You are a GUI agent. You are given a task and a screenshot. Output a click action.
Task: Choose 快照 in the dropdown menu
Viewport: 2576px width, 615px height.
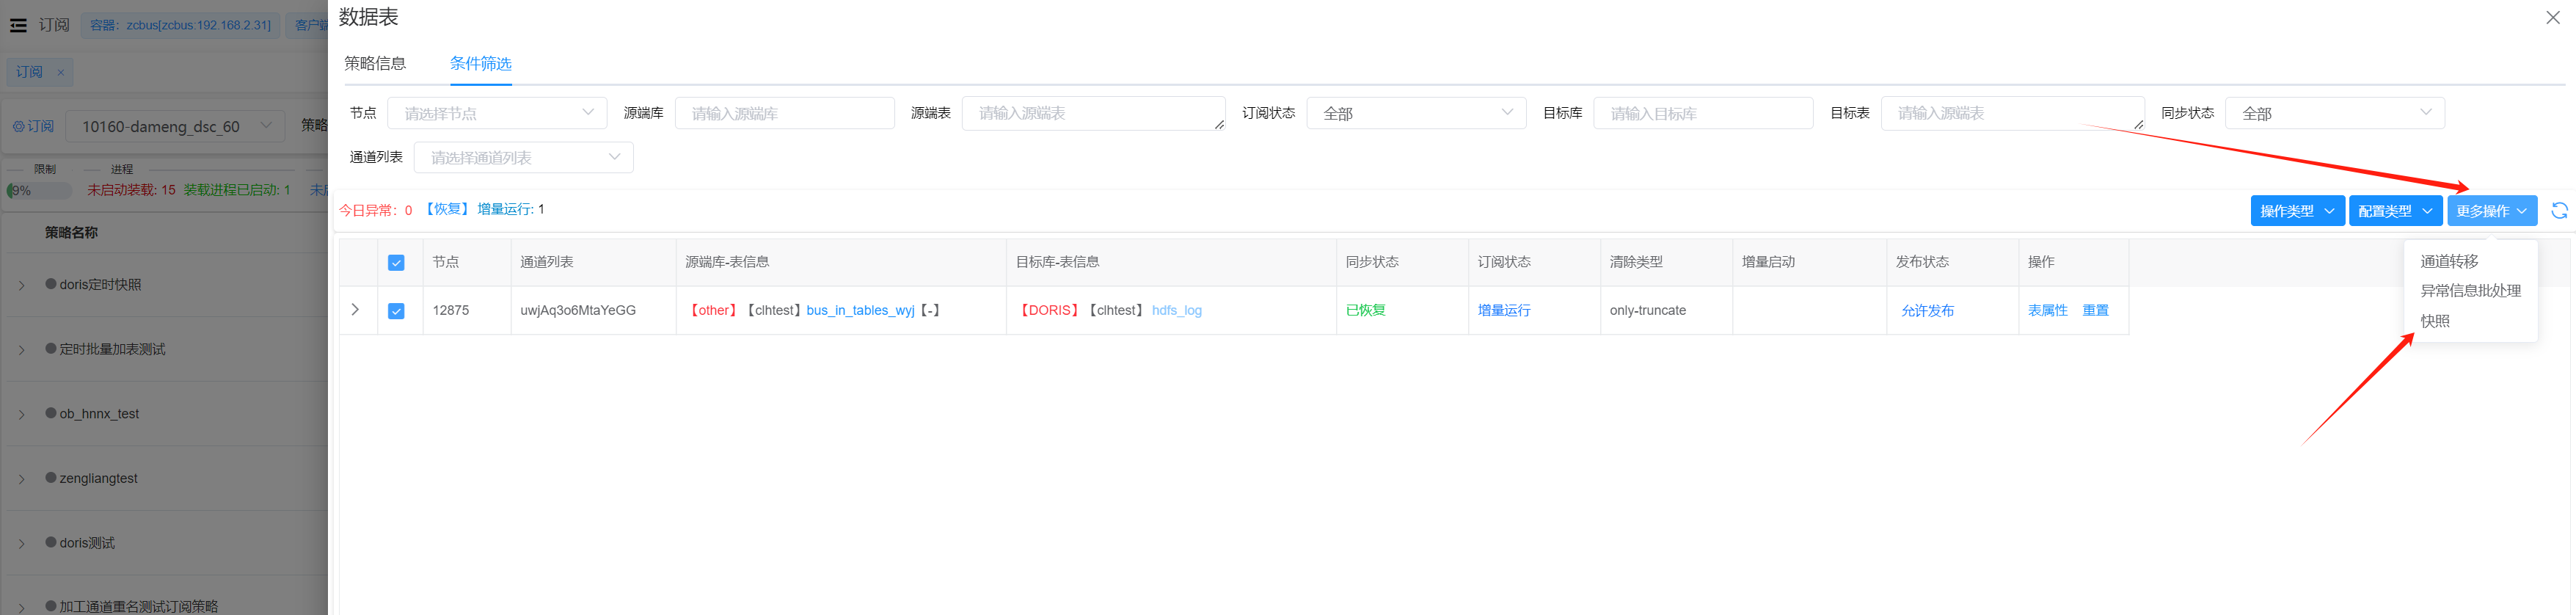pos(2435,321)
